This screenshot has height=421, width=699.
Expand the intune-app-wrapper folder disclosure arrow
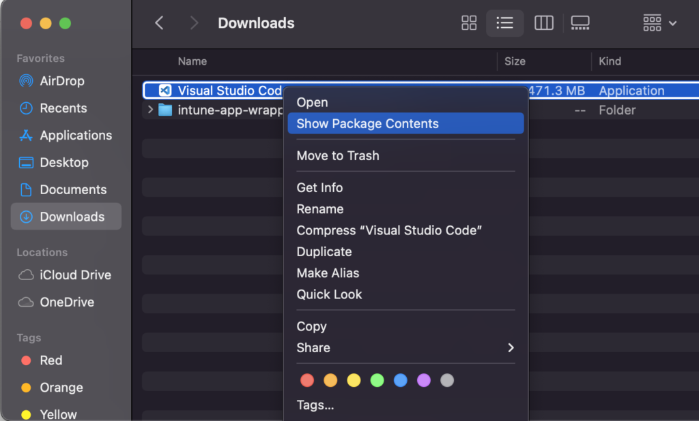(150, 110)
